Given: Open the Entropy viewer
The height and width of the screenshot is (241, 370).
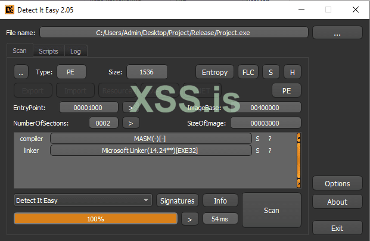Looking at the screenshot, I should click(x=214, y=72).
